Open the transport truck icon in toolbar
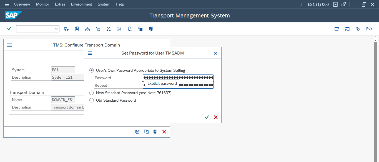This screenshot has width=379, height=162. (x=66, y=29)
